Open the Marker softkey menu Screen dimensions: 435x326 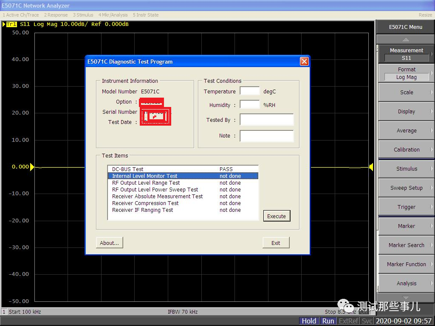click(407, 226)
